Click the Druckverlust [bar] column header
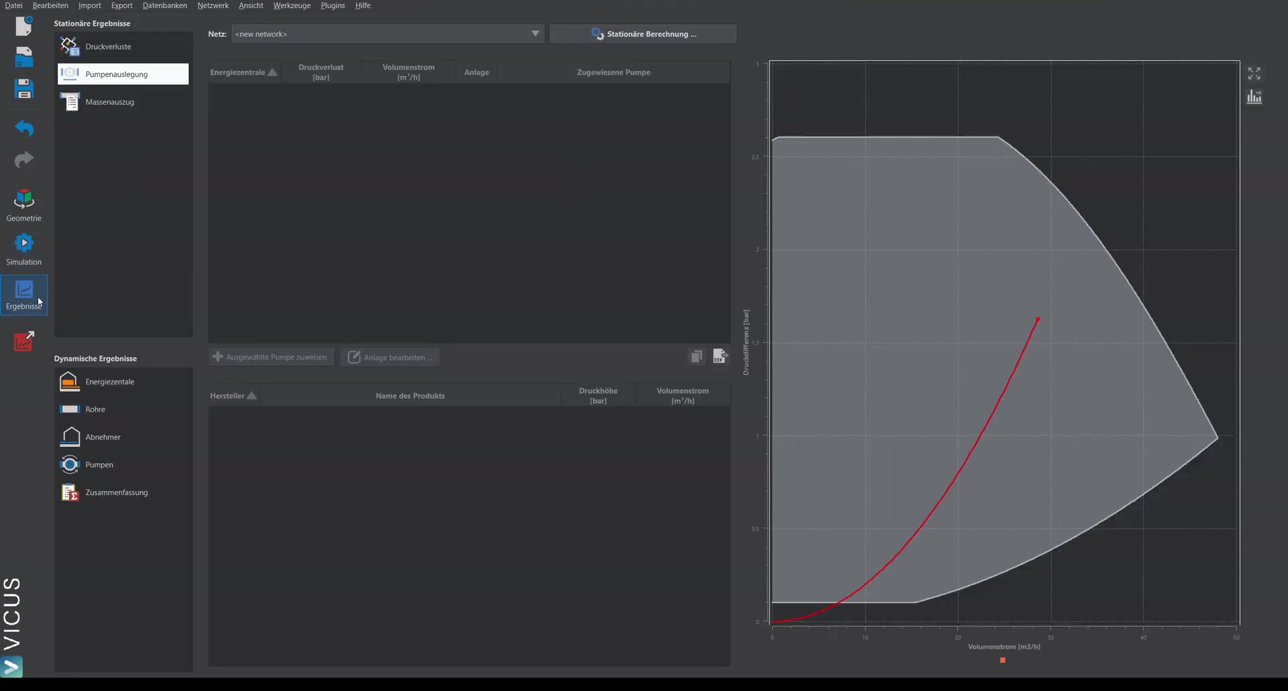Viewport: 1288px width, 691px height. [321, 72]
